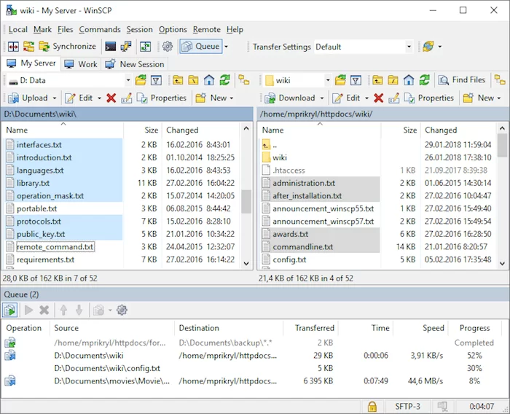Refresh the remote panel
The height and width of the screenshot is (414, 510).
coord(425,80)
